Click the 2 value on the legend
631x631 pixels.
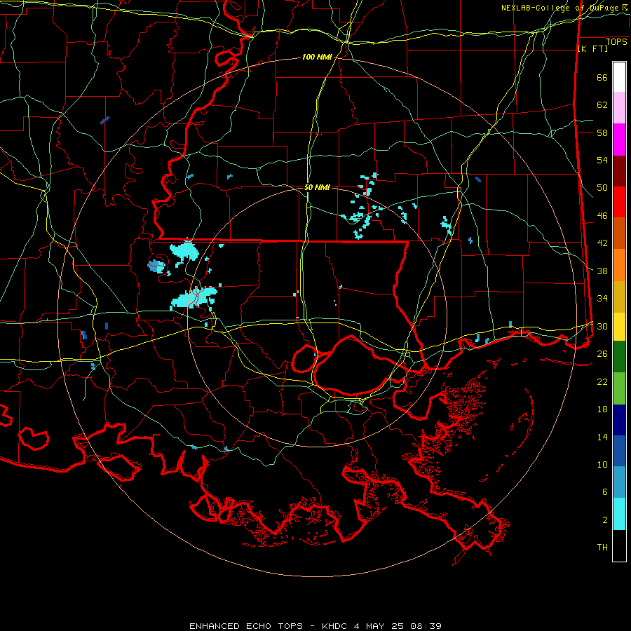605,520
